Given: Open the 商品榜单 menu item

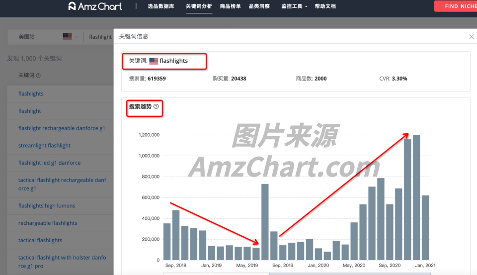Looking at the screenshot, I should 230,6.
